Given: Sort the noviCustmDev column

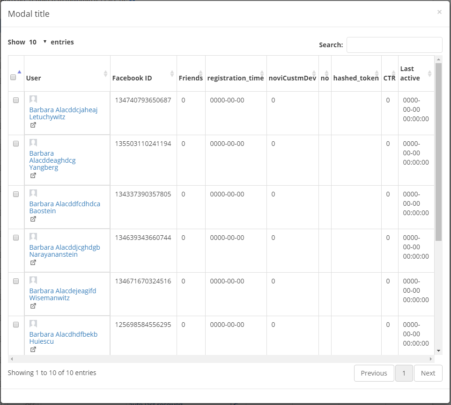Looking at the screenshot, I should 313,74.
